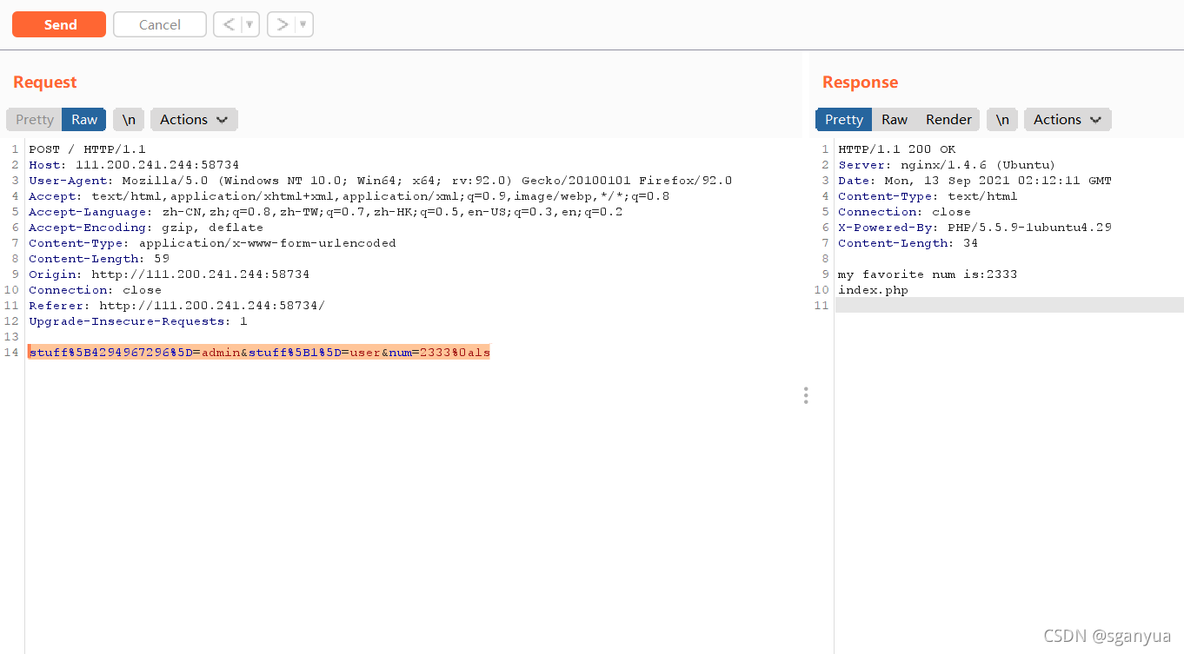Select the Pretty tab in Response
The image size is (1184, 654).
(x=843, y=119)
